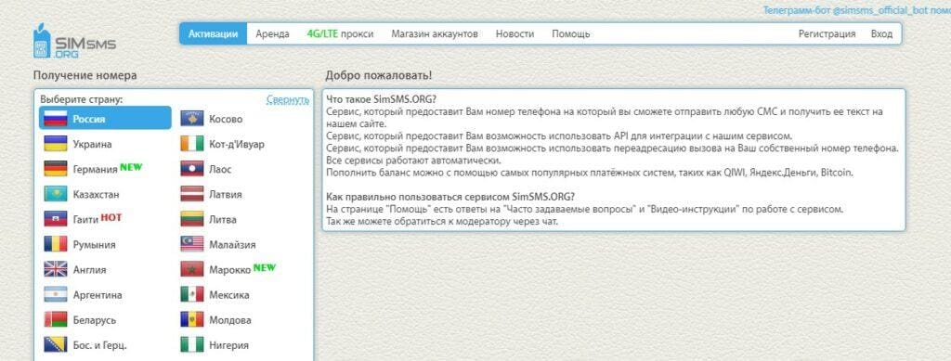Click the text Что такое SimSMS.ORG?

pyautogui.click(x=382, y=100)
